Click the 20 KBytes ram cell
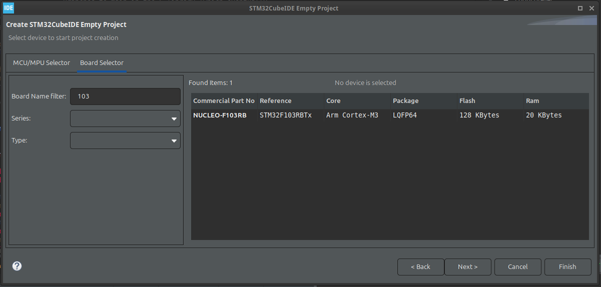Screen dimensions: 601x287 point(544,115)
